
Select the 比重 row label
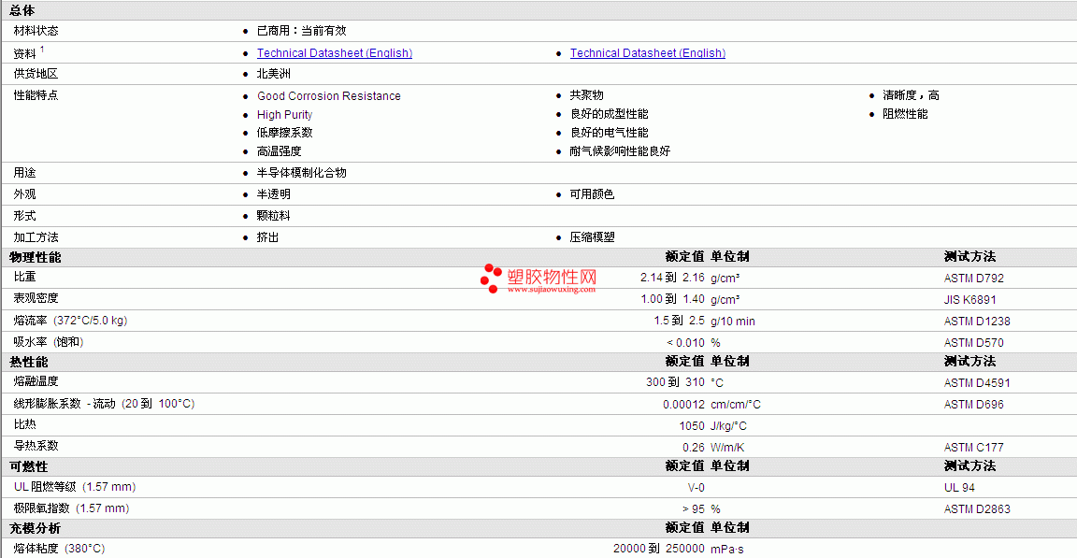24,277
